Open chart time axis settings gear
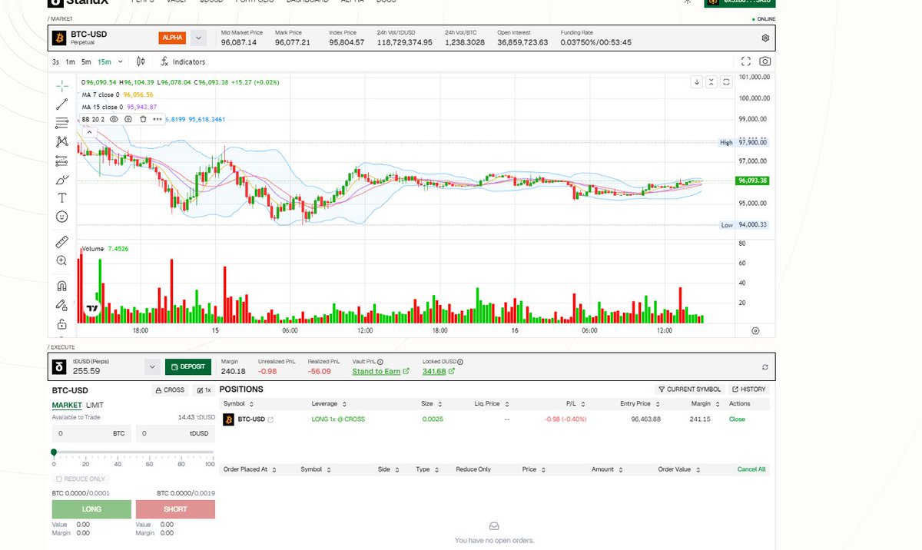This screenshot has width=922, height=550. click(755, 330)
